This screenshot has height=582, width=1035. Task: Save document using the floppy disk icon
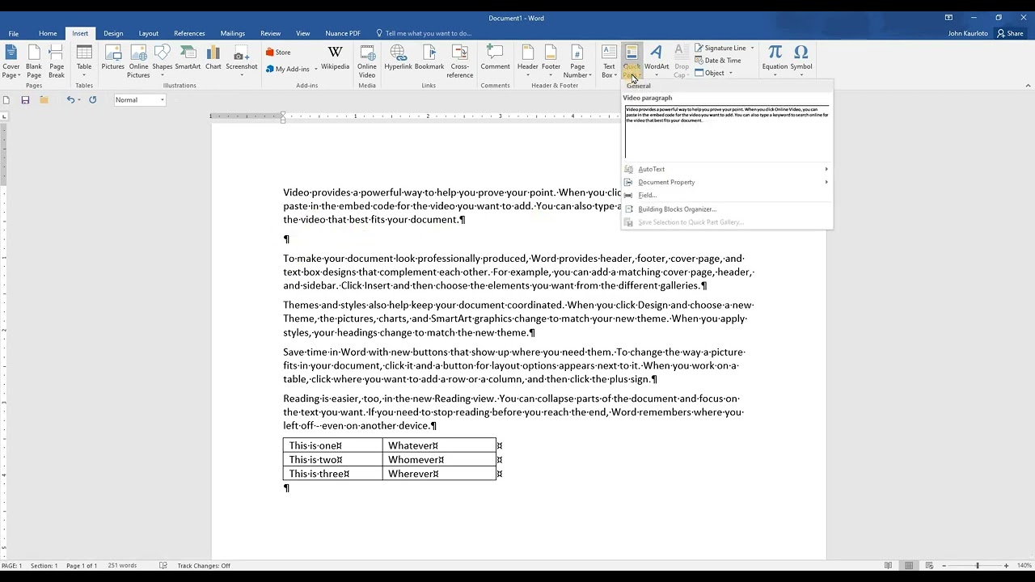(x=25, y=99)
